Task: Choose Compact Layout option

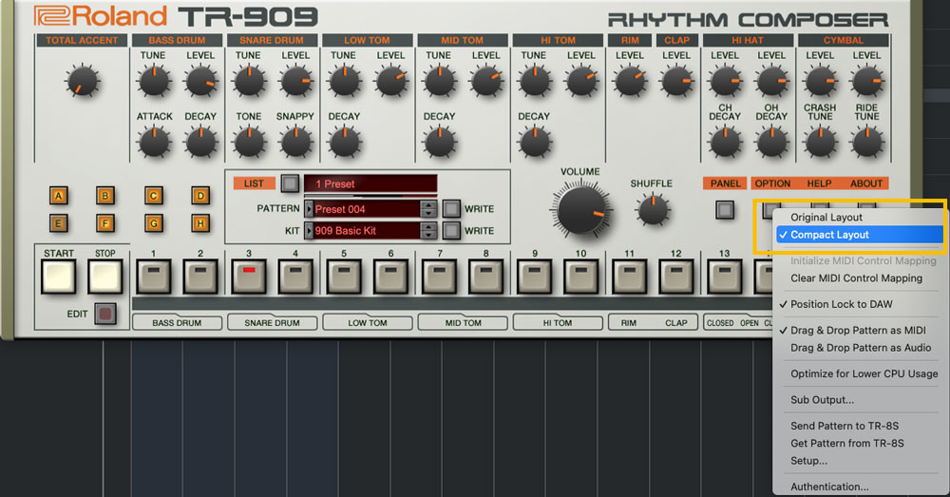Action: (859, 235)
